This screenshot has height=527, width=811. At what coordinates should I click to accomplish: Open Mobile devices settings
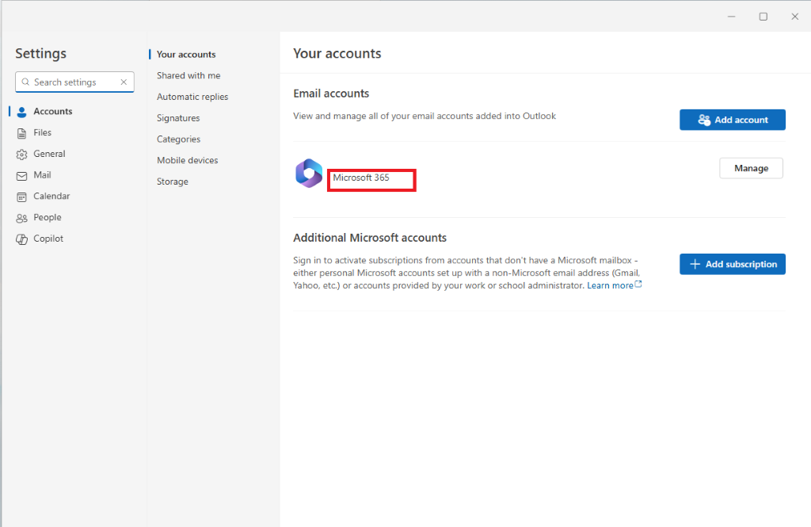coord(187,161)
